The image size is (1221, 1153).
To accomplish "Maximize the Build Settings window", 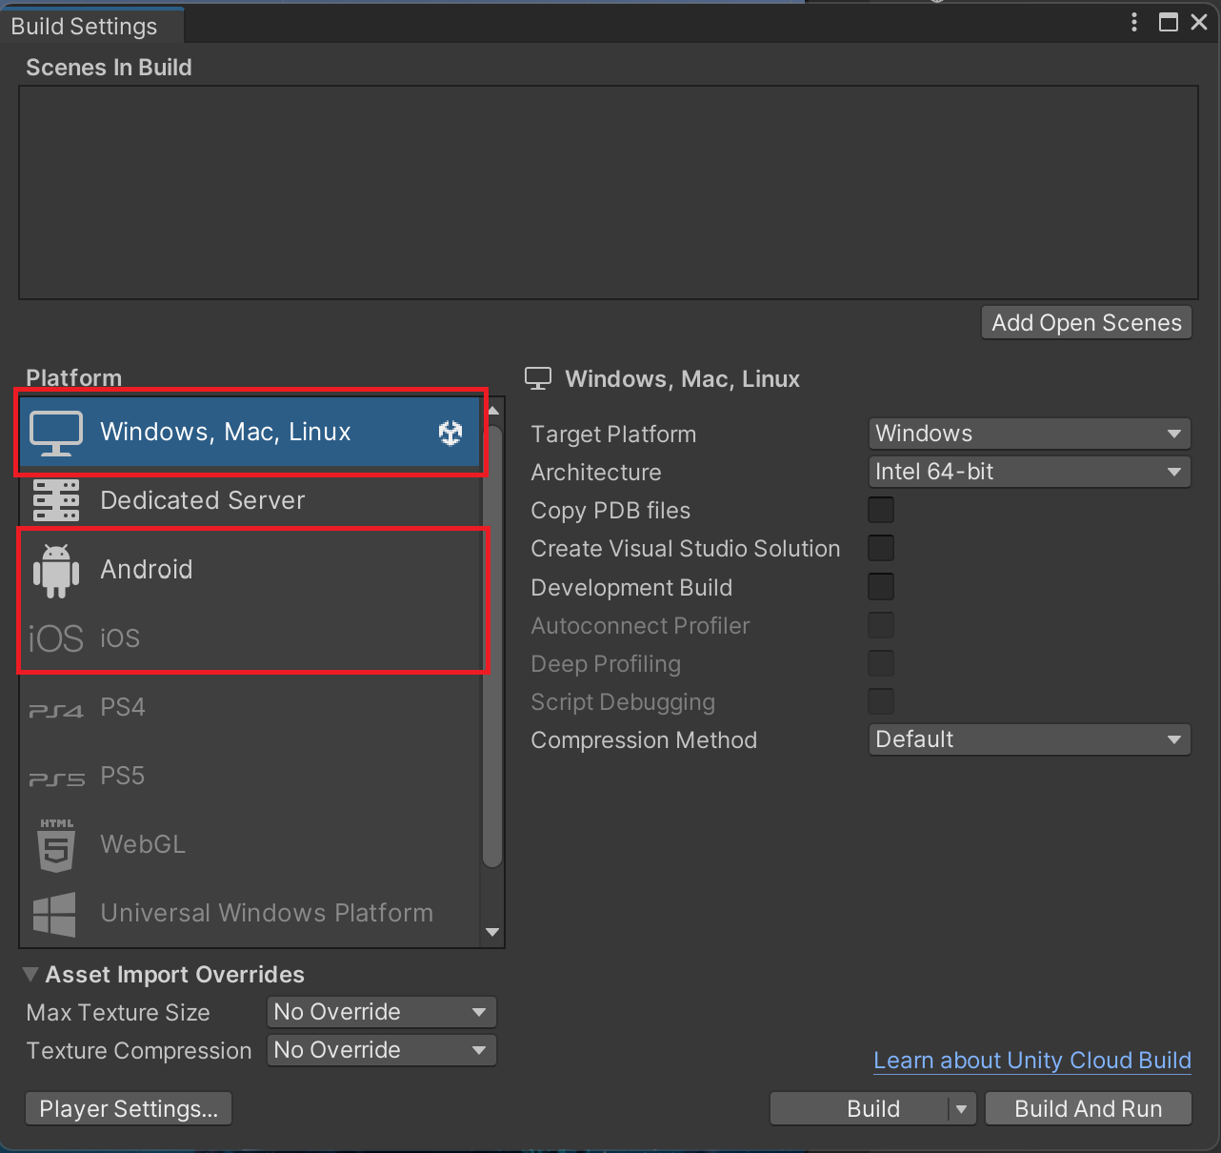I will pyautogui.click(x=1169, y=22).
